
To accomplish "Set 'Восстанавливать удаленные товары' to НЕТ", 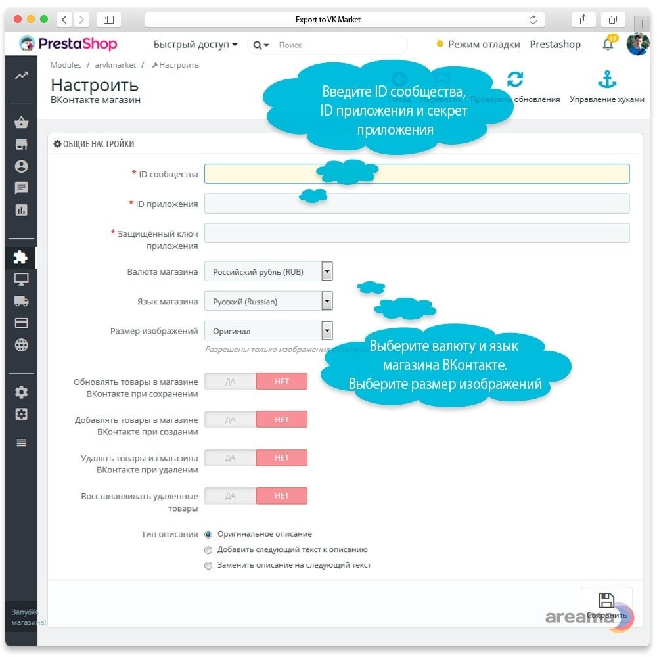I will 282,496.
